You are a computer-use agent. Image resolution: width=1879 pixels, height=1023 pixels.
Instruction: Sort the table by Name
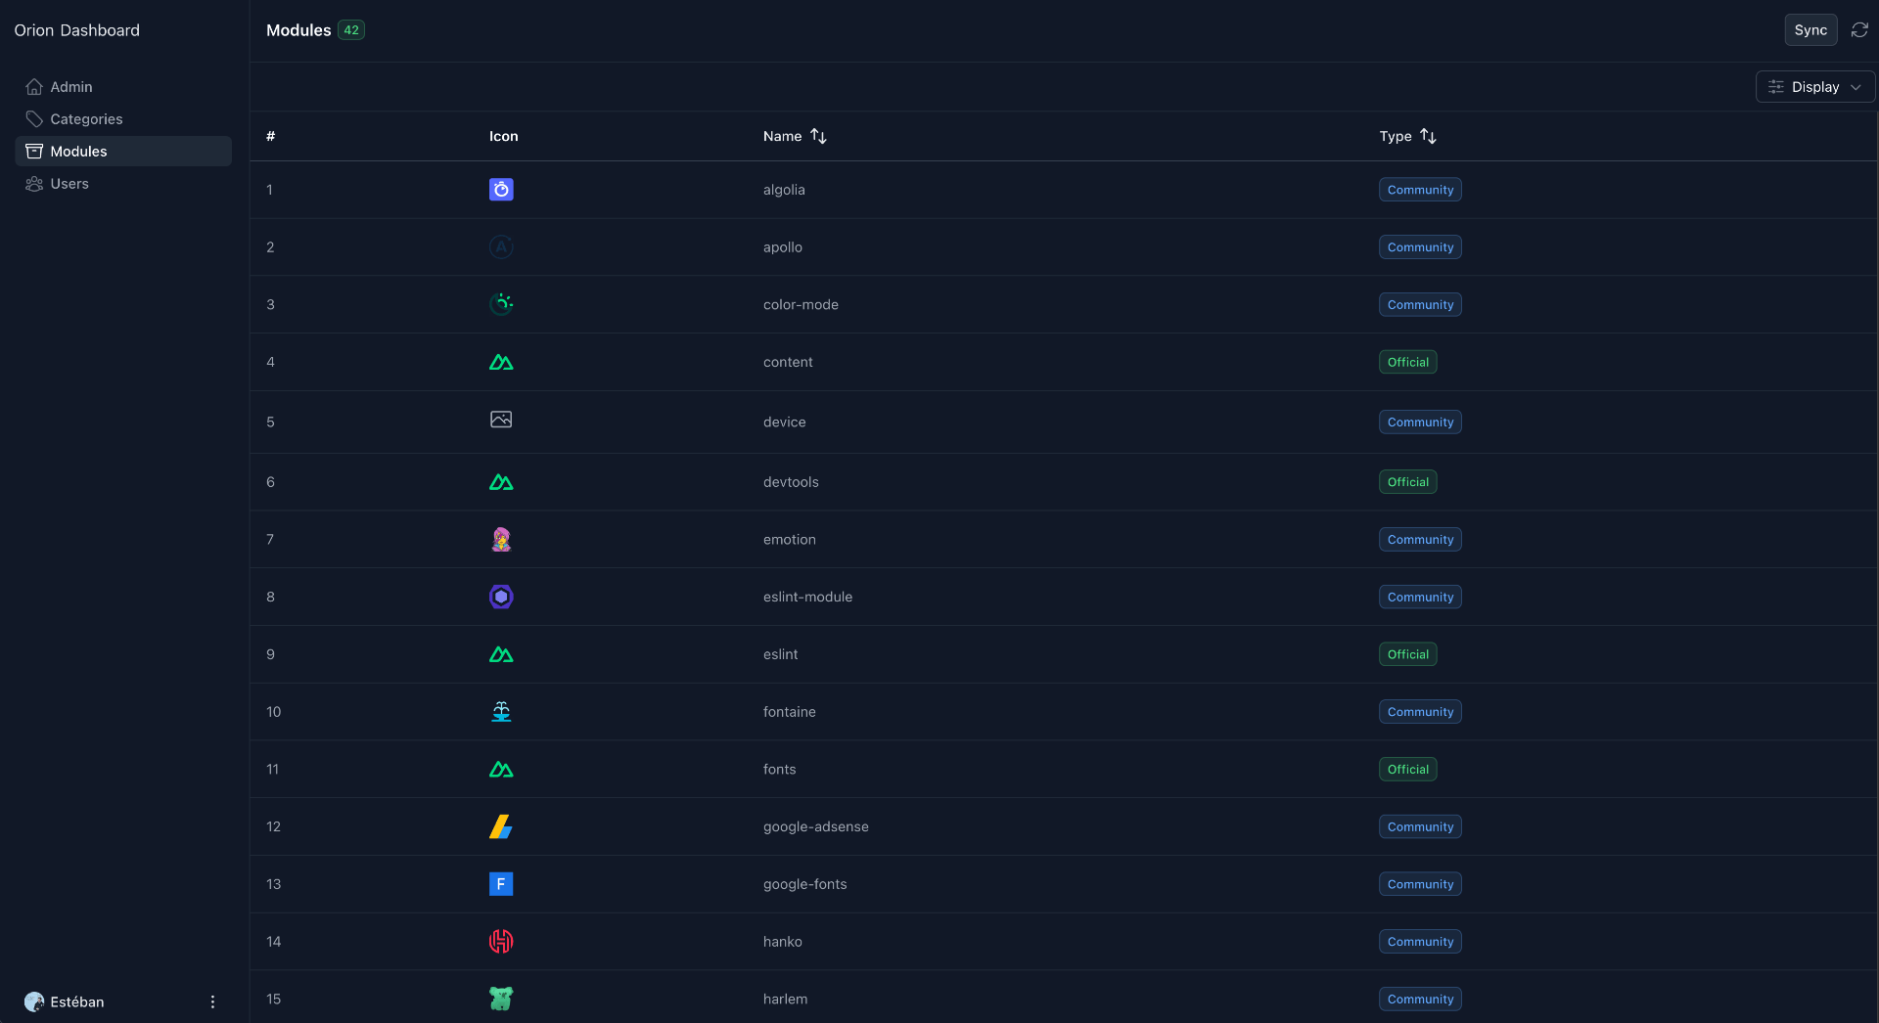(x=794, y=136)
